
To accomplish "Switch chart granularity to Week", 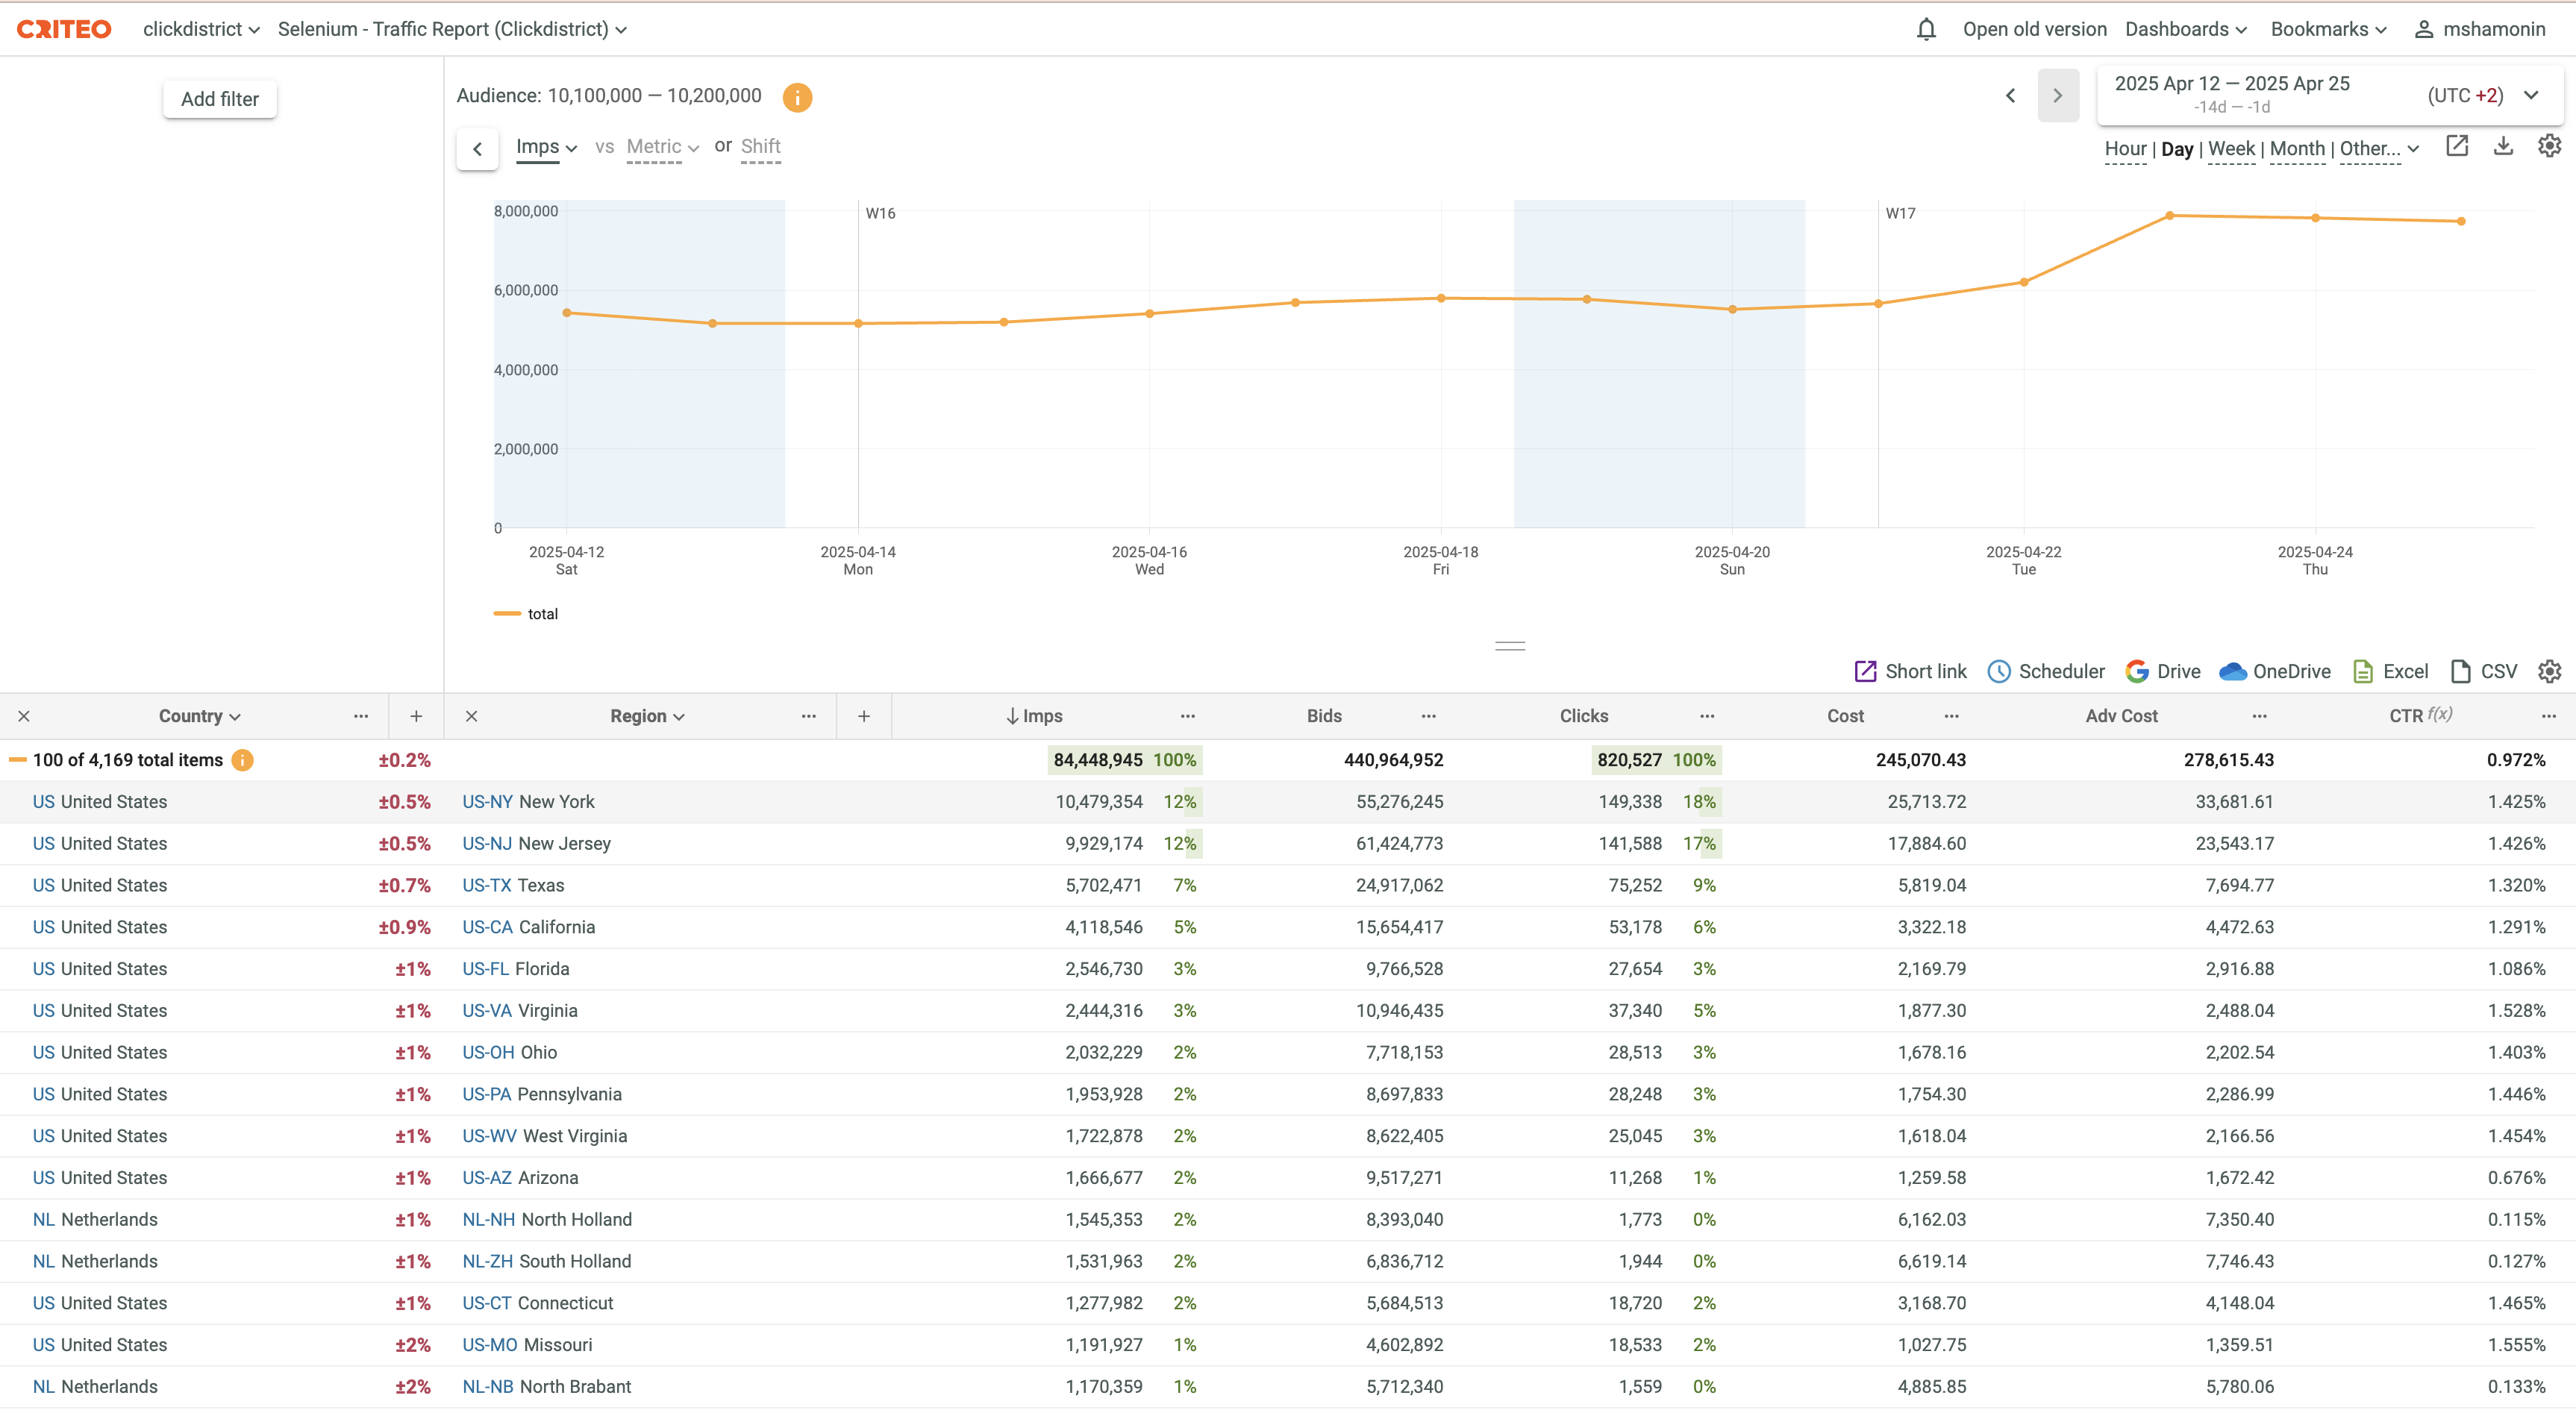I will (x=2230, y=149).
